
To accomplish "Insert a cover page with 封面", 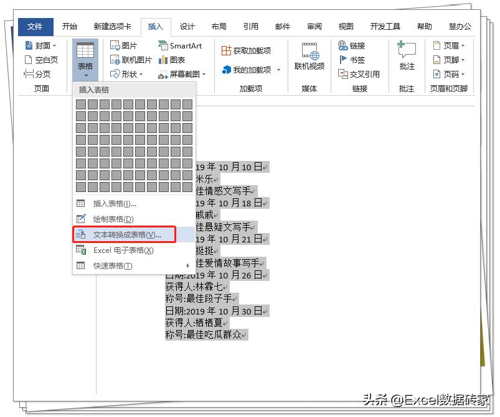I will coord(41,45).
